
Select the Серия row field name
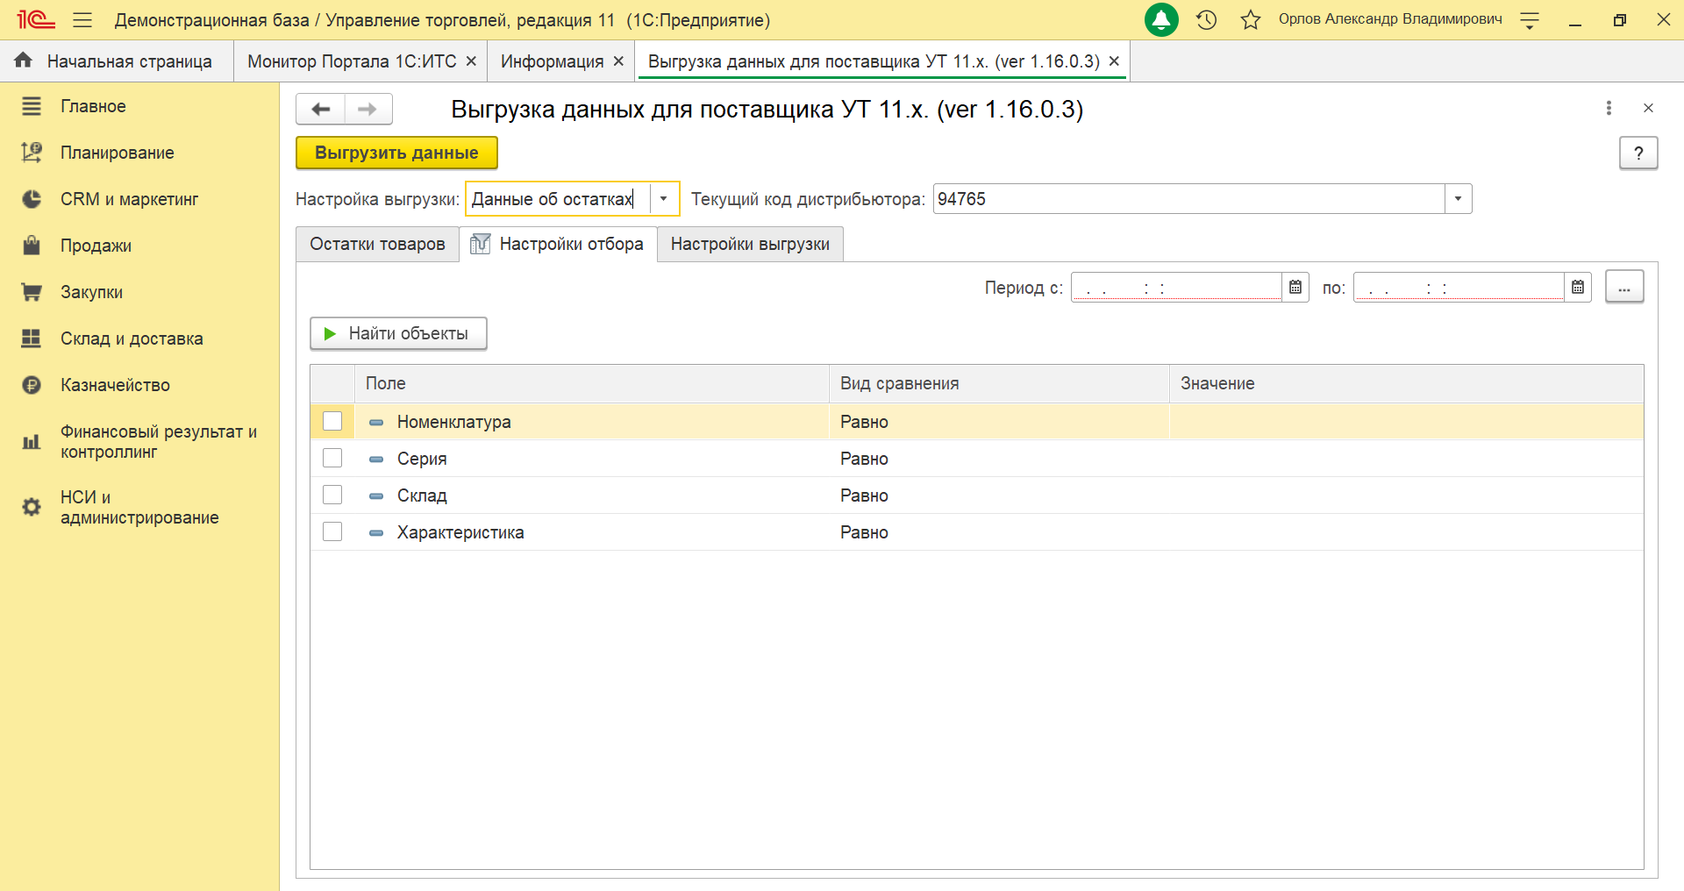pyautogui.click(x=422, y=459)
